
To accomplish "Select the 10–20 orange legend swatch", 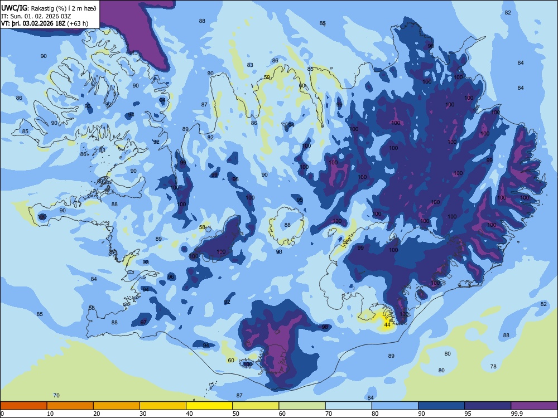I will coord(70,406).
